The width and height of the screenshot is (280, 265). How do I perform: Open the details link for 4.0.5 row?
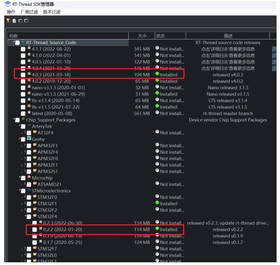pos(274,62)
